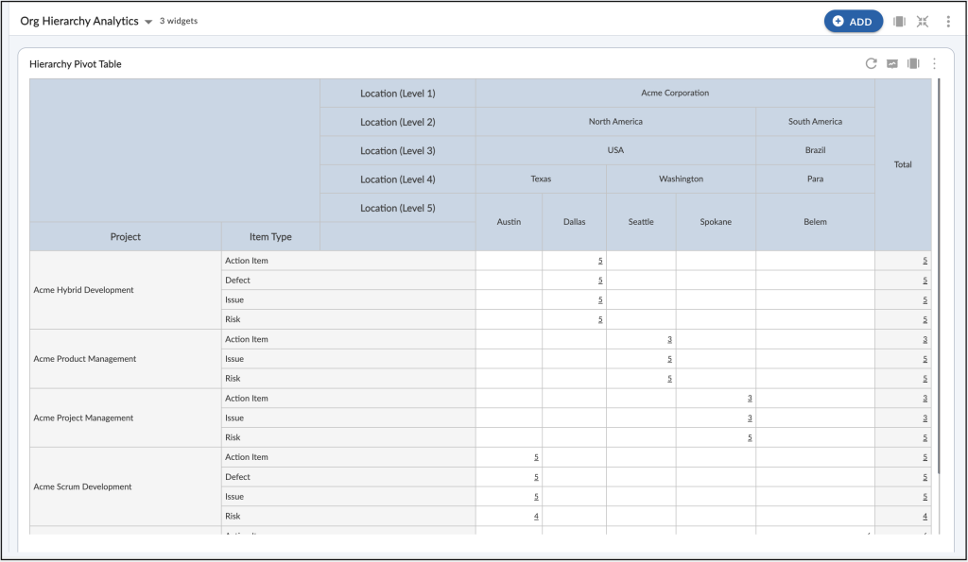The height and width of the screenshot is (562, 968).
Task: Select the Acme Scrum Development project cell
Action: [x=126, y=486]
